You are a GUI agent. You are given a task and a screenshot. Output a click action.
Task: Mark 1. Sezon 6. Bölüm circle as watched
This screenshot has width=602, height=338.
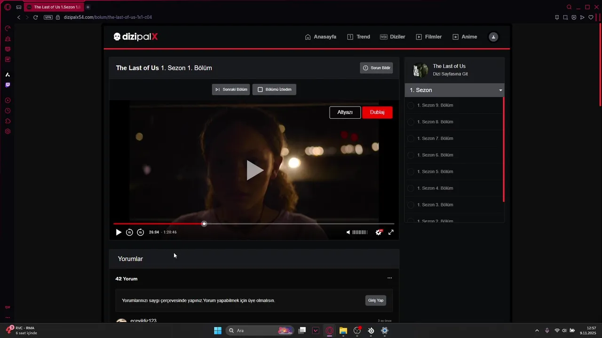pos(411,155)
